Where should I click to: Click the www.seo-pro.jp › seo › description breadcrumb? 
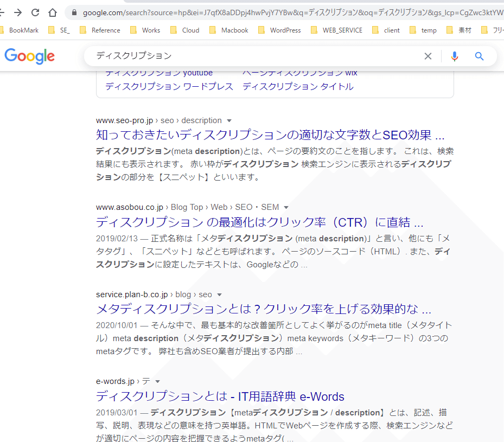click(159, 120)
